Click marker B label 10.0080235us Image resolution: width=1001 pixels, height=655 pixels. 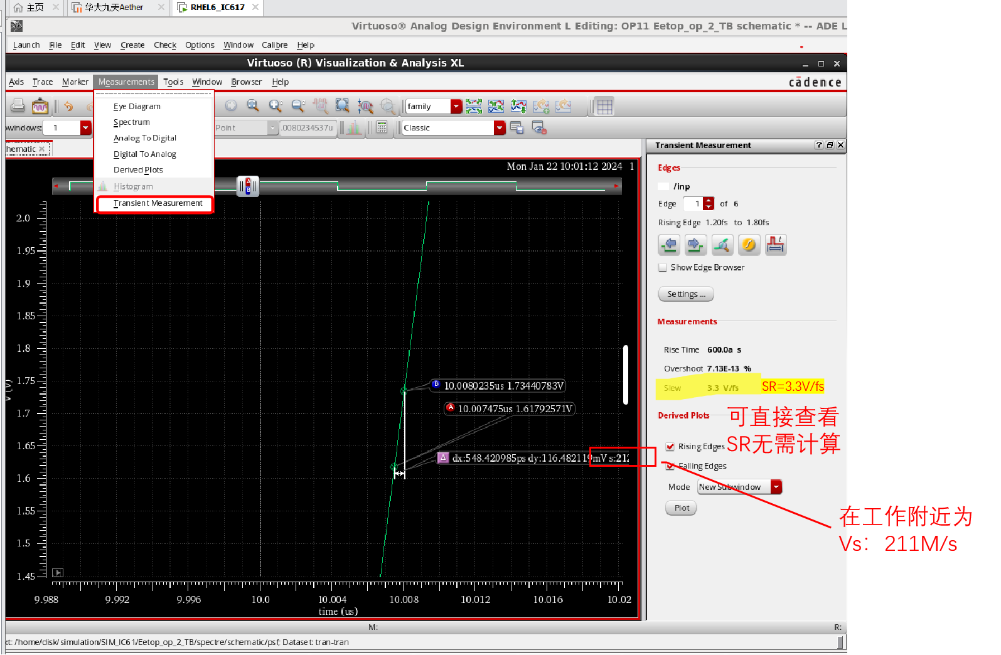click(498, 386)
